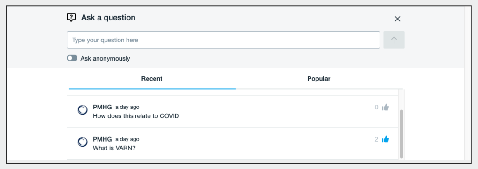Click the Ask a question heading text
The image size is (478, 169).
coord(108,18)
